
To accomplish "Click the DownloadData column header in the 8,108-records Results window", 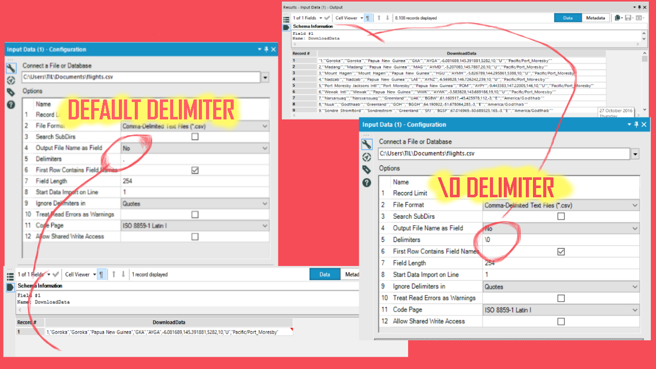I will tap(461, 53).
